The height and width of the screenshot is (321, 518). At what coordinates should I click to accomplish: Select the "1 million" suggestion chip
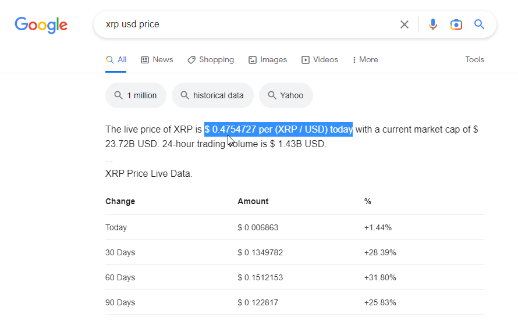coord(136,95)
